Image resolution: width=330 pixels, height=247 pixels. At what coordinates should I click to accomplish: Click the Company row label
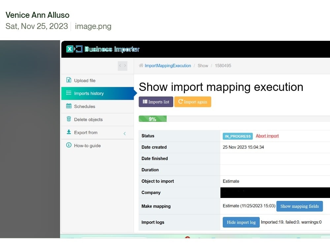151,193
